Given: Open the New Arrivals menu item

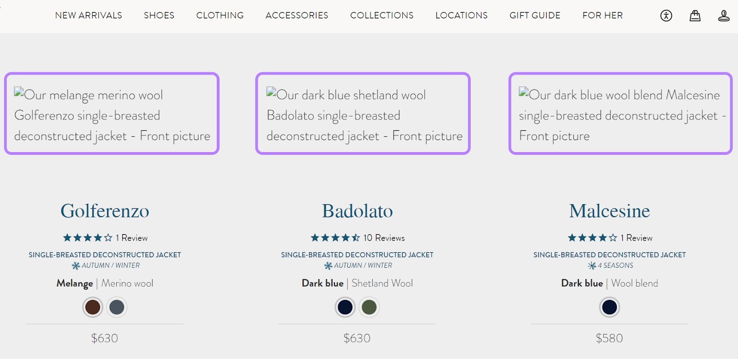Looking at the screenshot, I should pos(89,15).
